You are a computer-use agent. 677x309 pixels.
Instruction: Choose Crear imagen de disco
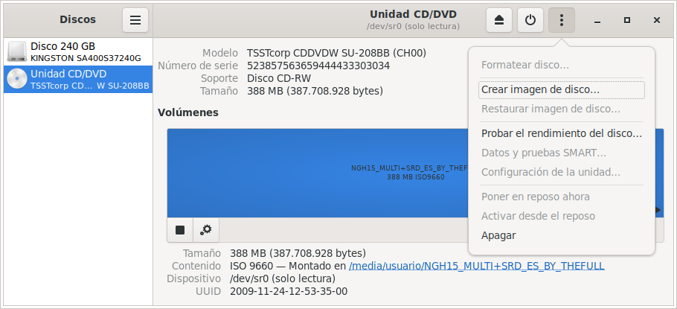[x=540, y=89]
